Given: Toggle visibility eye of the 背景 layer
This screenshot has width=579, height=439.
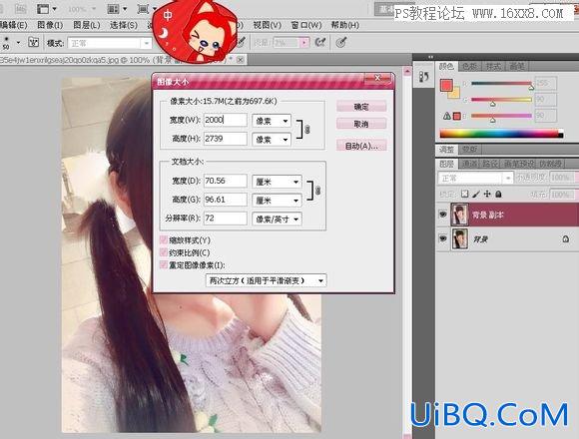Looking at the screenshot, I should pyautogui.click(x=443, y=239).
